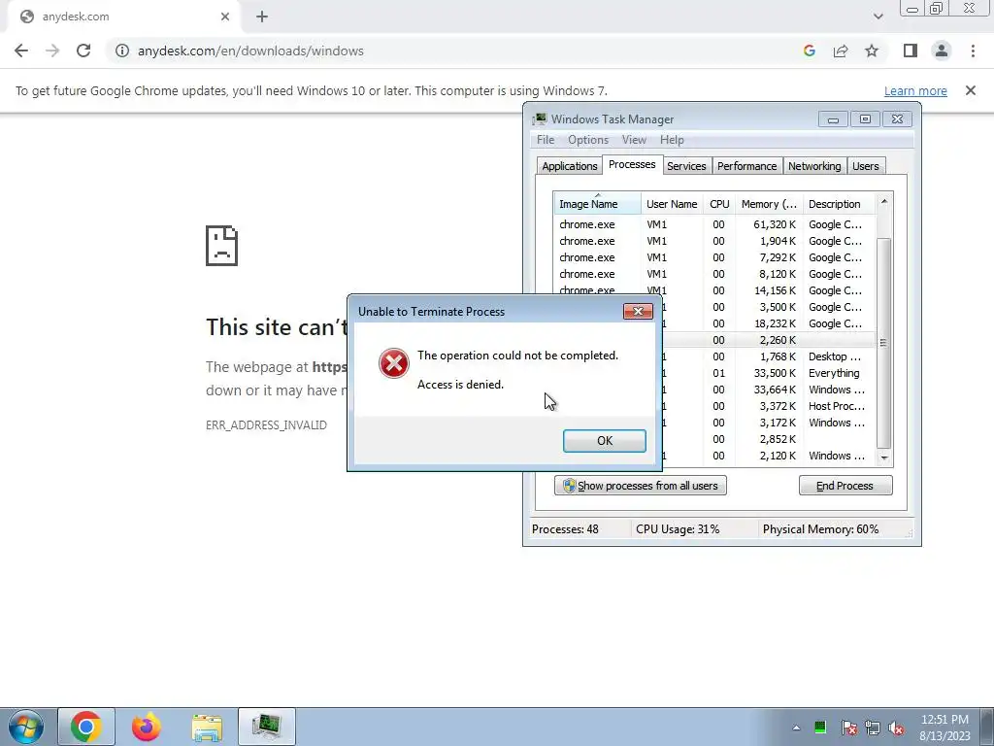
Task: Click the address bar URL
Action: (x=250, y=51)
